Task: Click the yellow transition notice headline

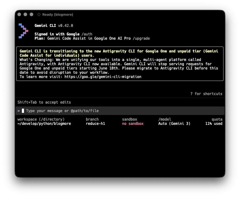Action: point(119,53)
